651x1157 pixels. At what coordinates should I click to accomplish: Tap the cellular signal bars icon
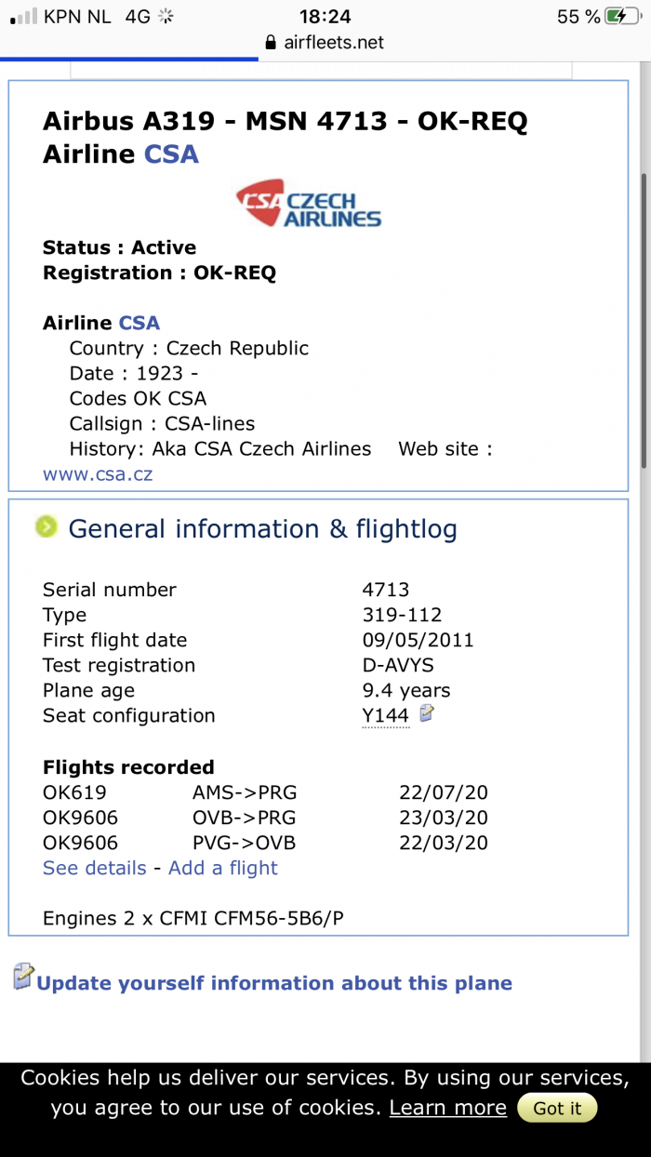pyautogui.click(x=24, y=17)
